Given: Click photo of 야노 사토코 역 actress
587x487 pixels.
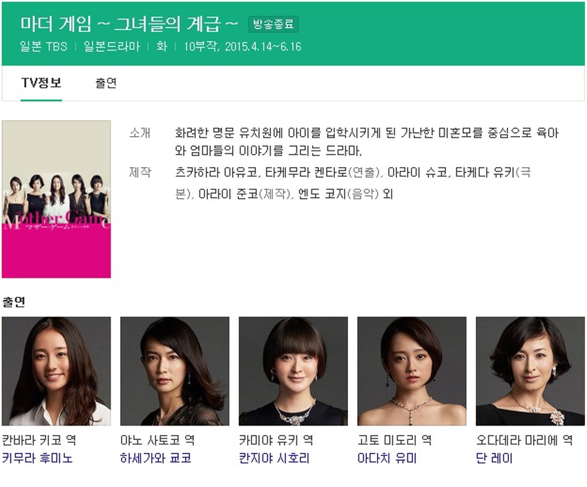Looking at the screenshot, I should (175, 371).
